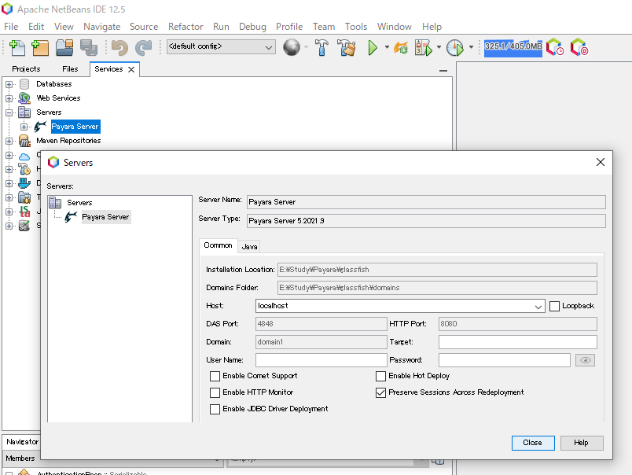
Task: Click the Apply Code Changes icon
Action: 401,48
